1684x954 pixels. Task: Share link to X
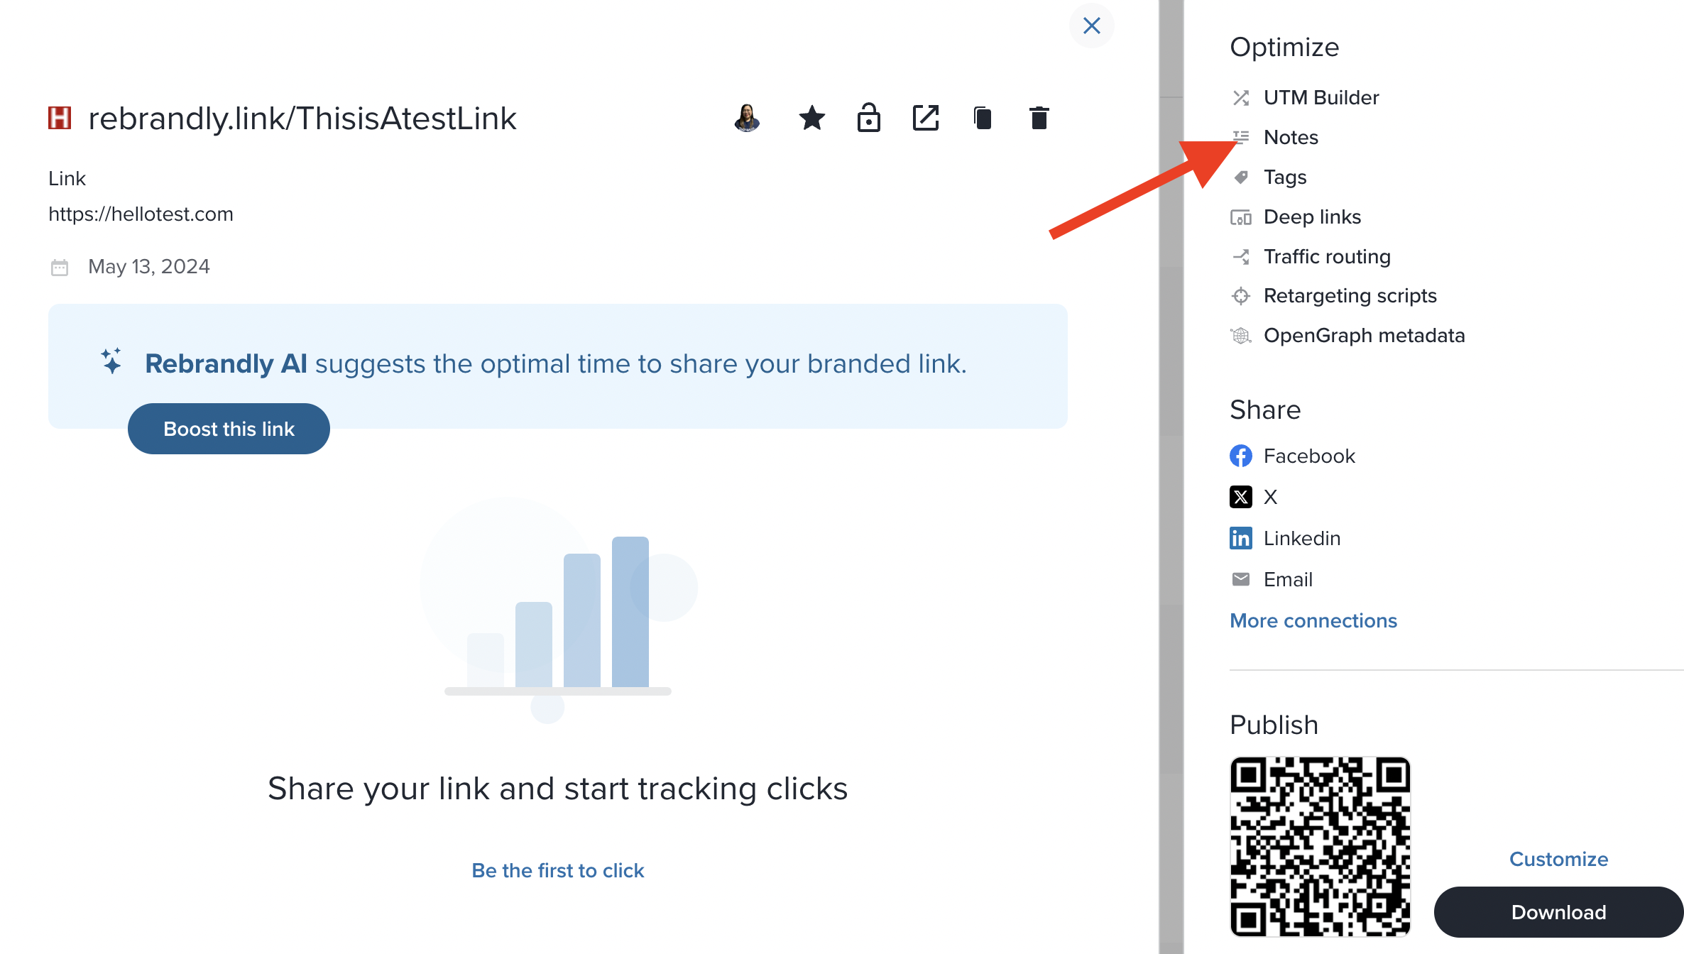(1270, 497)
